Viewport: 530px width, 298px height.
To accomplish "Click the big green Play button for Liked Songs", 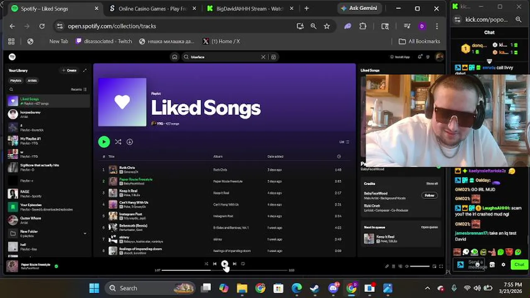I will 104,142.
